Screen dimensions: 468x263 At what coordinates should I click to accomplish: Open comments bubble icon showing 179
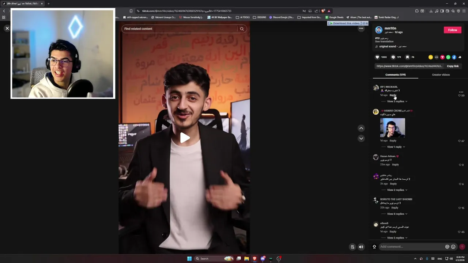tap(393, 57)
